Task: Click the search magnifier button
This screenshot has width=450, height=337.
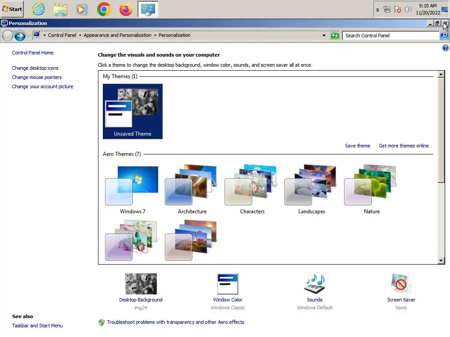Action: (x=444, y=36)
